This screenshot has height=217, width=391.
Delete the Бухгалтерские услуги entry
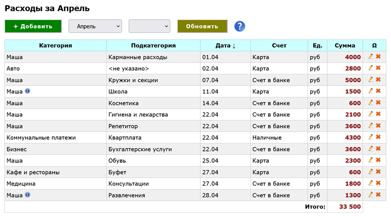[x=378, y=149]
